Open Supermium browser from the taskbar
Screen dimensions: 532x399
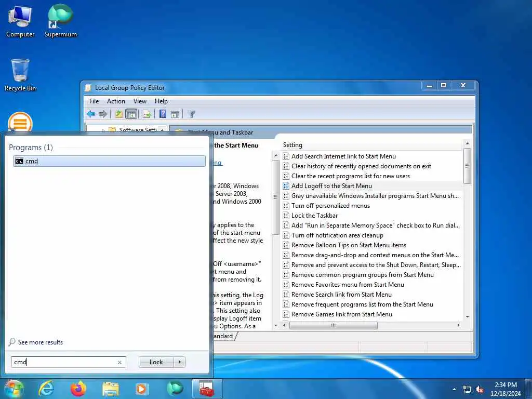tap(175, 389)
